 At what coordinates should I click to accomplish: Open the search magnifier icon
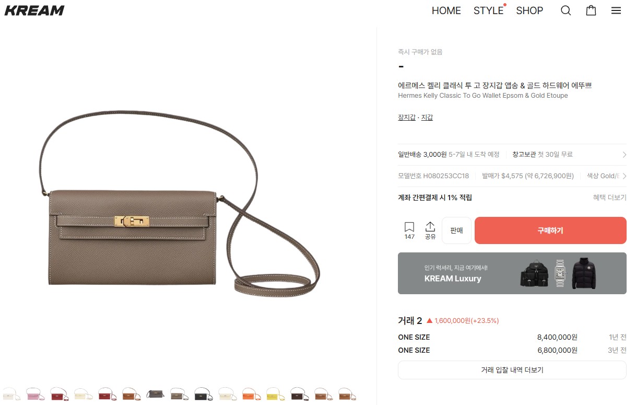[x=566, y=10]
